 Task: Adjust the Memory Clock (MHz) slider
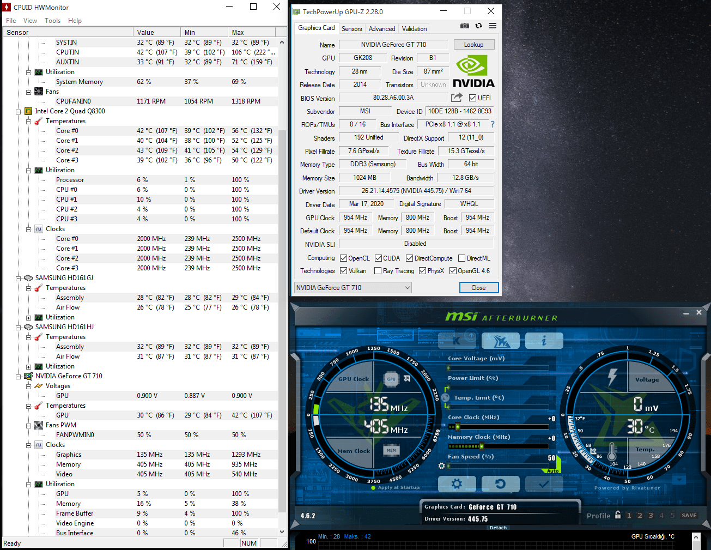click(498, 446)
